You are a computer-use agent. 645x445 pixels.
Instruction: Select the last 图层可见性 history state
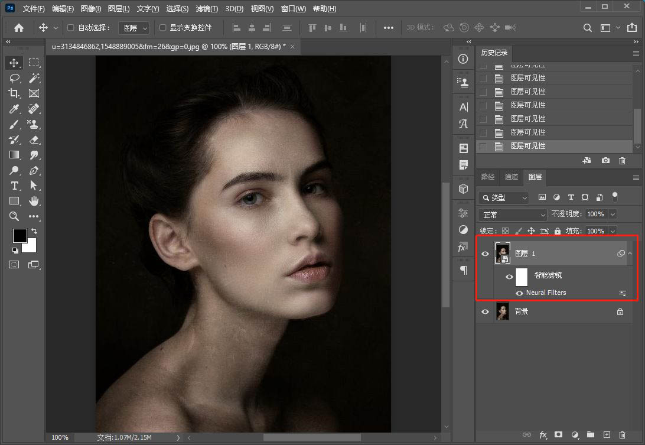tap(528, 146)
